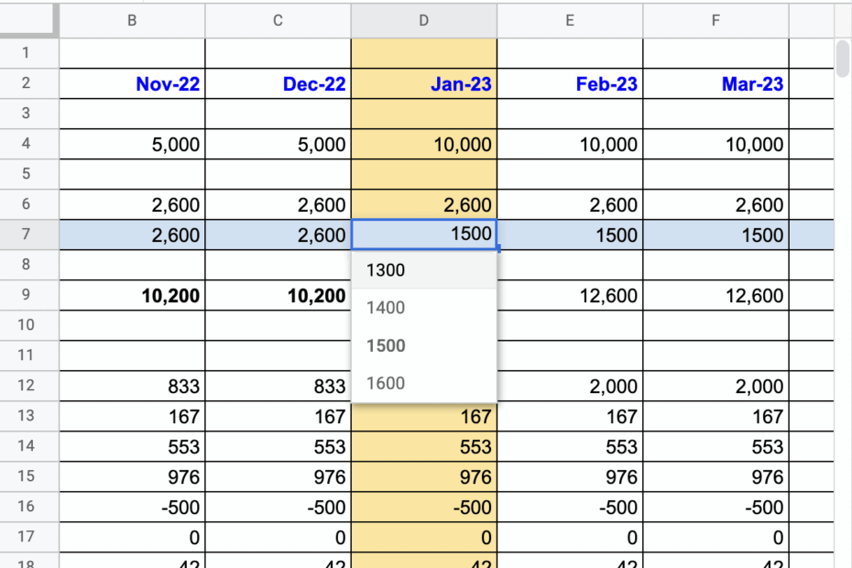Click the Mar-23 header cell
This screenshot has width=852, height=568.
coord(715,83)
